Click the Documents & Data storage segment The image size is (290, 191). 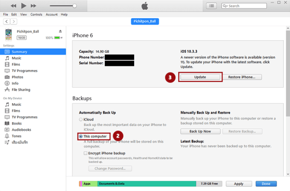(147, 184)
